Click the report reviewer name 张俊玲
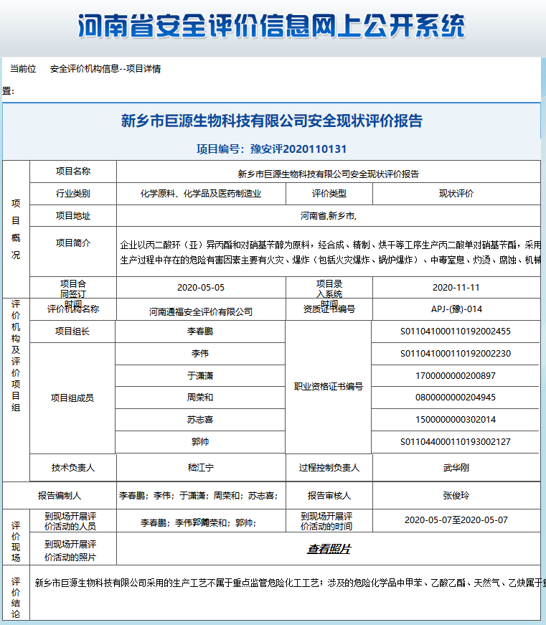Screen dimensions: 546x625 coord(456,495)
